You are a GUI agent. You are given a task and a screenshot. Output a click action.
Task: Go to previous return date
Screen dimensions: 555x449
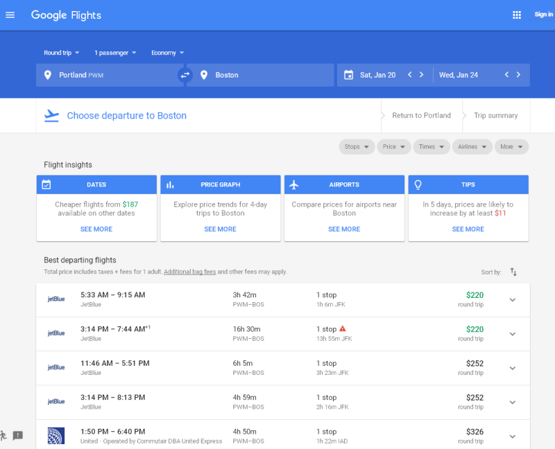[507, 75]
